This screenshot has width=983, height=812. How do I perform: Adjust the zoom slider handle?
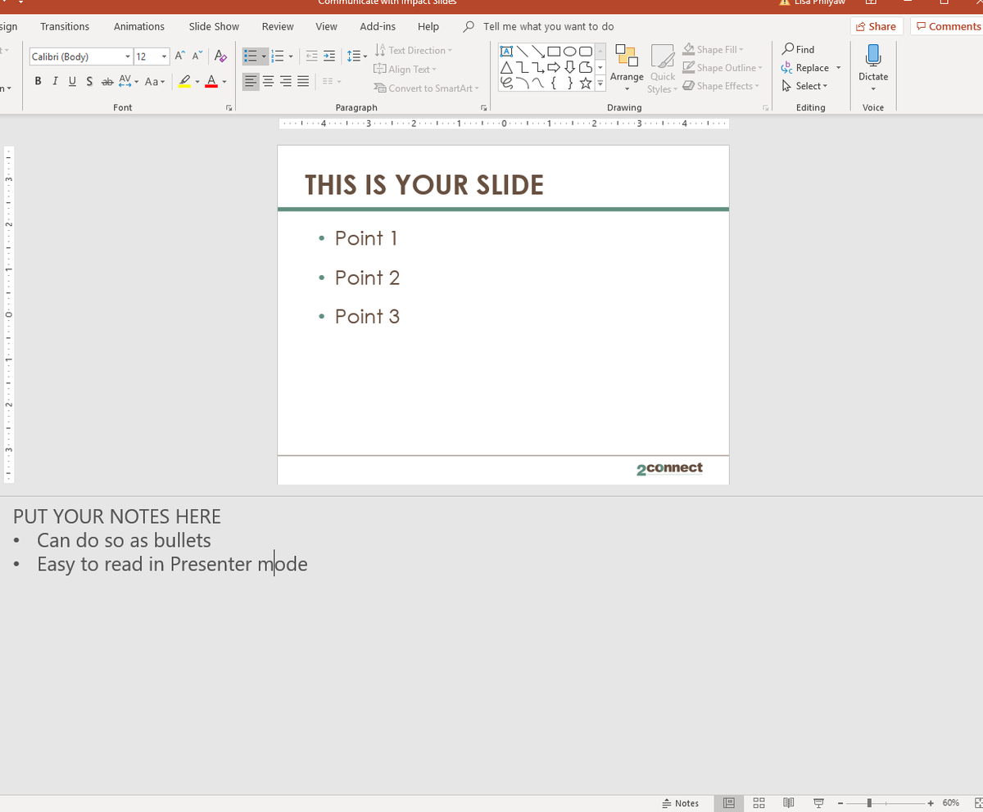(870, 803)
